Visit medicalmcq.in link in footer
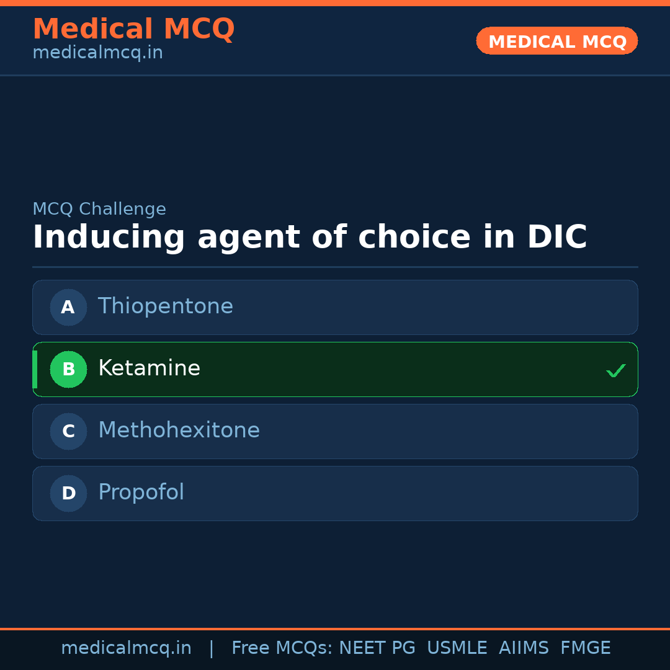 126,648
